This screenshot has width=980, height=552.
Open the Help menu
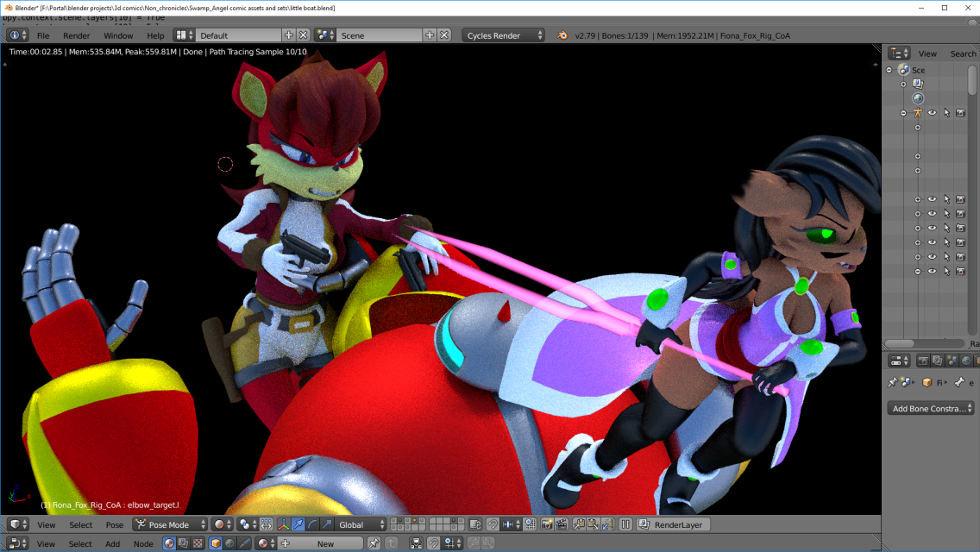pos(155,35)
